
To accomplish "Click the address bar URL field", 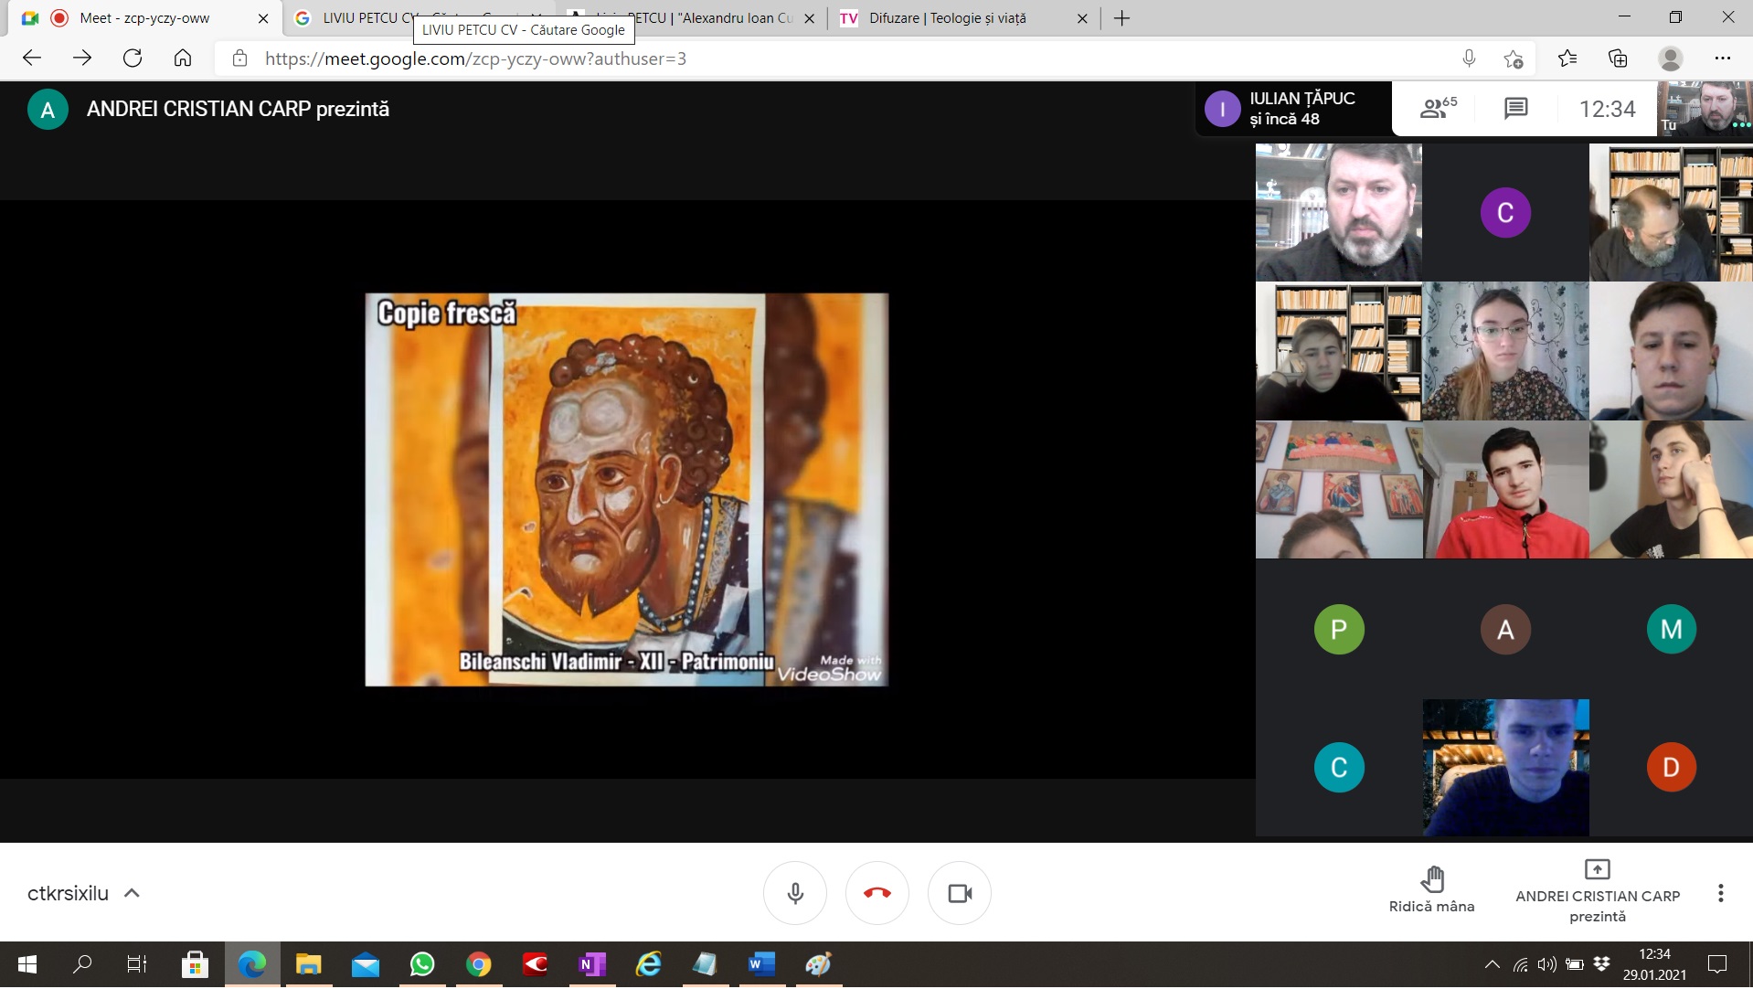I will 823,58.
